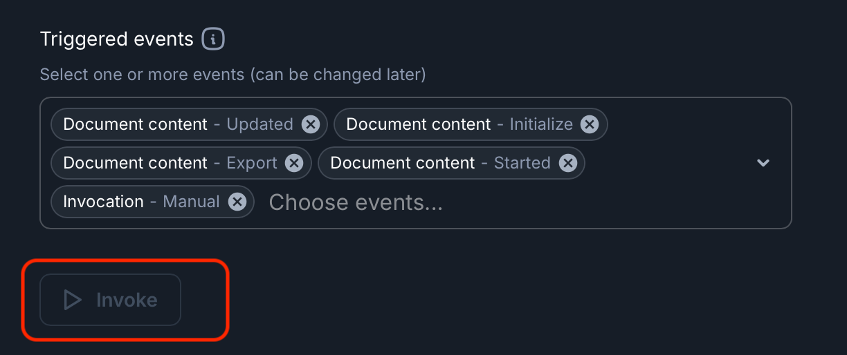Remove the Document content Updated event
This screenshot has height=355, width=847.
311,124
